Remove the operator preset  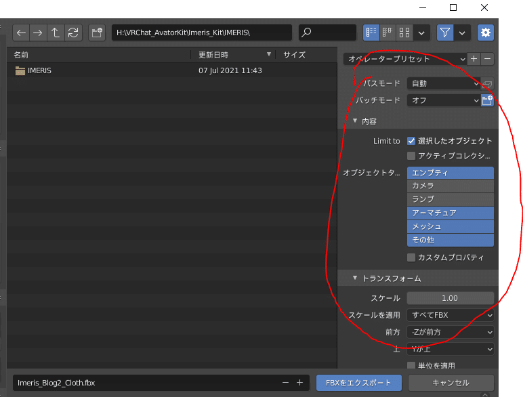[487, 59]
